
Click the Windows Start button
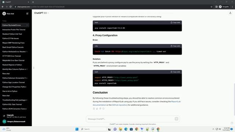[x=77, y=129]
